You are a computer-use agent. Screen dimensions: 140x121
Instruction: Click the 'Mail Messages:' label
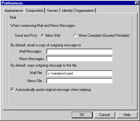click(x=30, y=51)
